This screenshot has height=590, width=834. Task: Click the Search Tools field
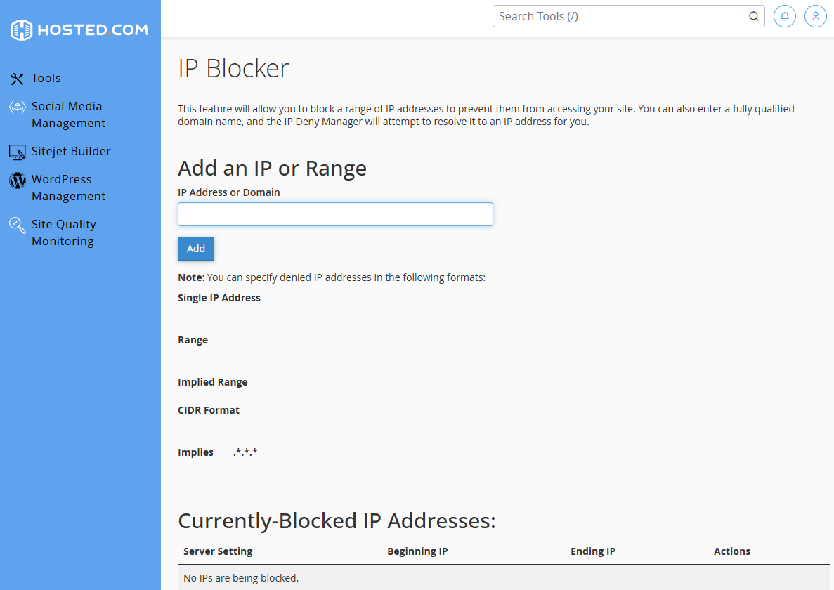pos(618,15)
